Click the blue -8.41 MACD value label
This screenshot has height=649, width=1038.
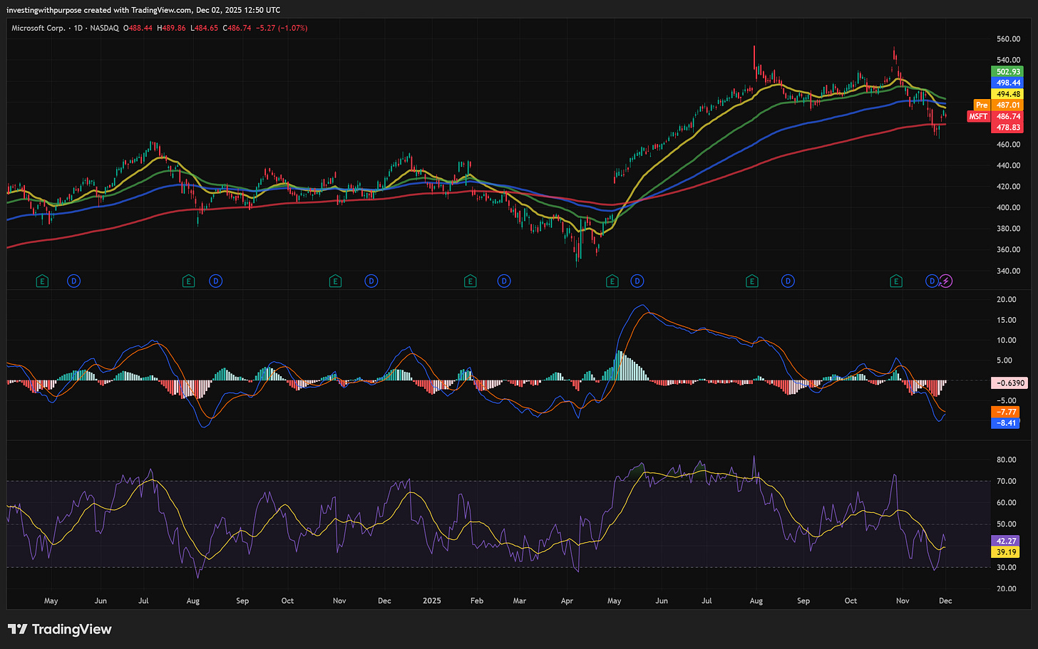click(1006, 423)
